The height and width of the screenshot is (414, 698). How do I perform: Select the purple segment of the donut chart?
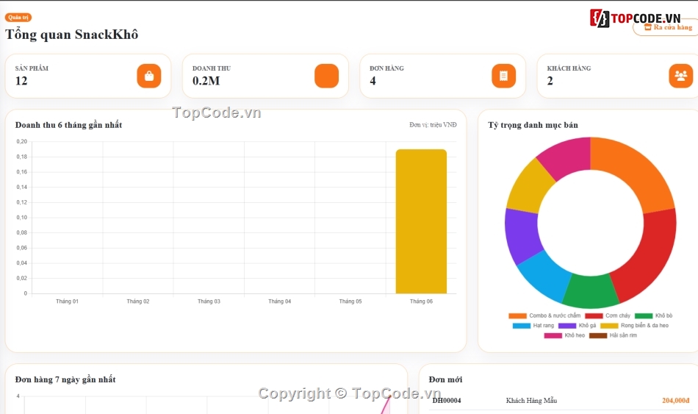(522, 236)
